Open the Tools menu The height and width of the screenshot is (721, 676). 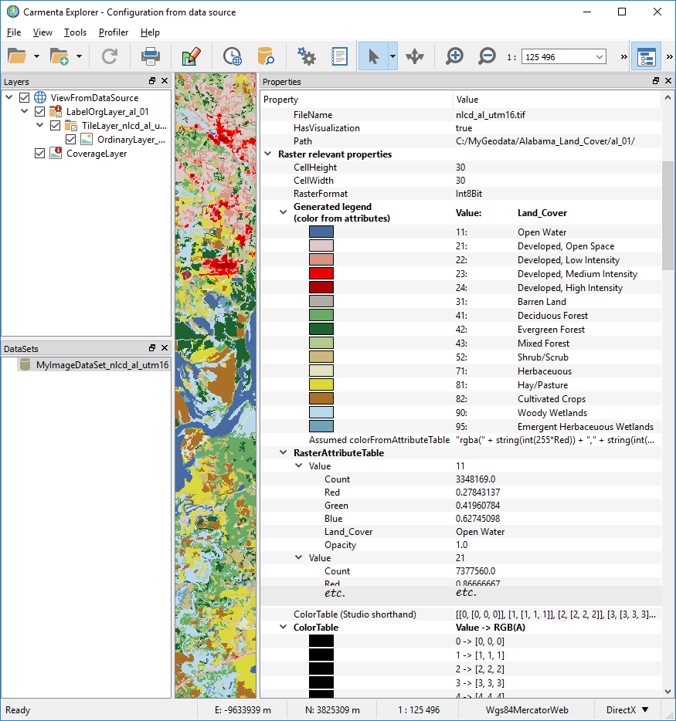point(75,32)
